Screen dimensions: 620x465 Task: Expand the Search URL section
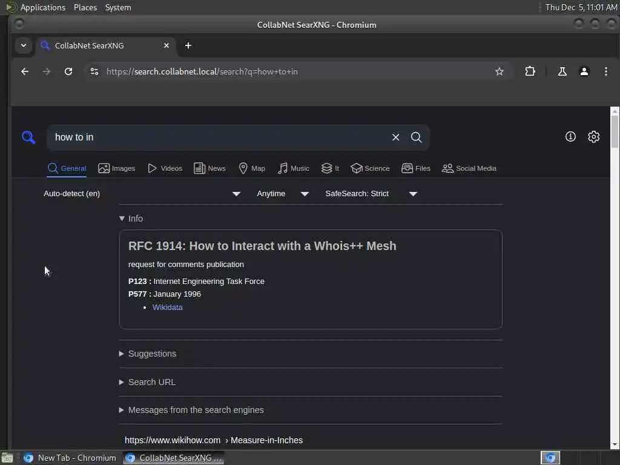147,383
